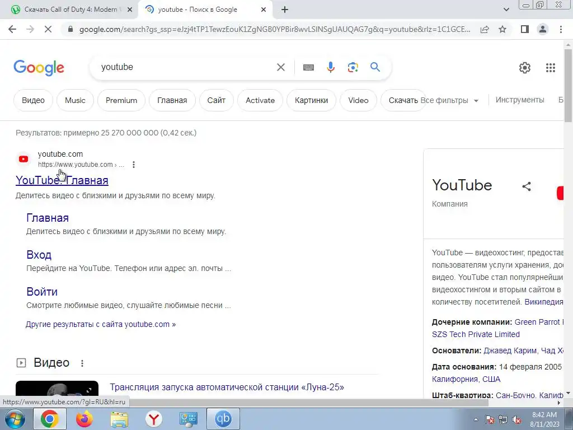573x430 pixels.
Task: Open the browser side panel
Action: click(x=525, y=29)
